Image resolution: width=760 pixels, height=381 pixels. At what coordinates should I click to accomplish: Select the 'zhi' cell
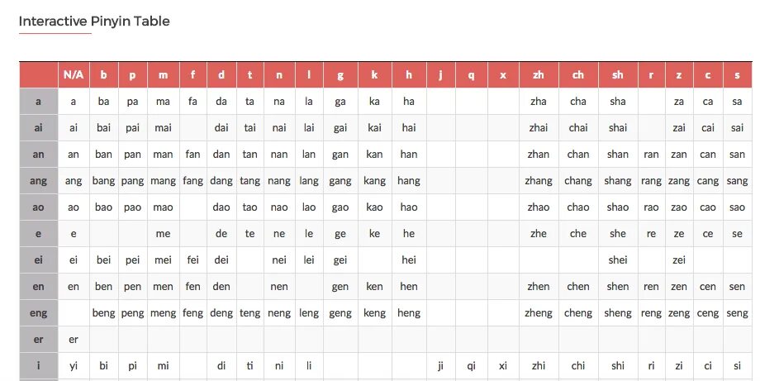point(539,366)
